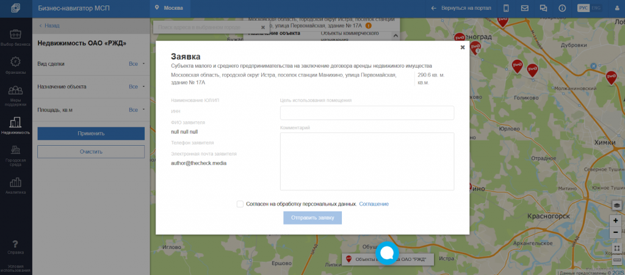Click the orange warning icon near address
Image resolution: width=625 pixels, height=275 pixels.
click(x=368, y=26)
